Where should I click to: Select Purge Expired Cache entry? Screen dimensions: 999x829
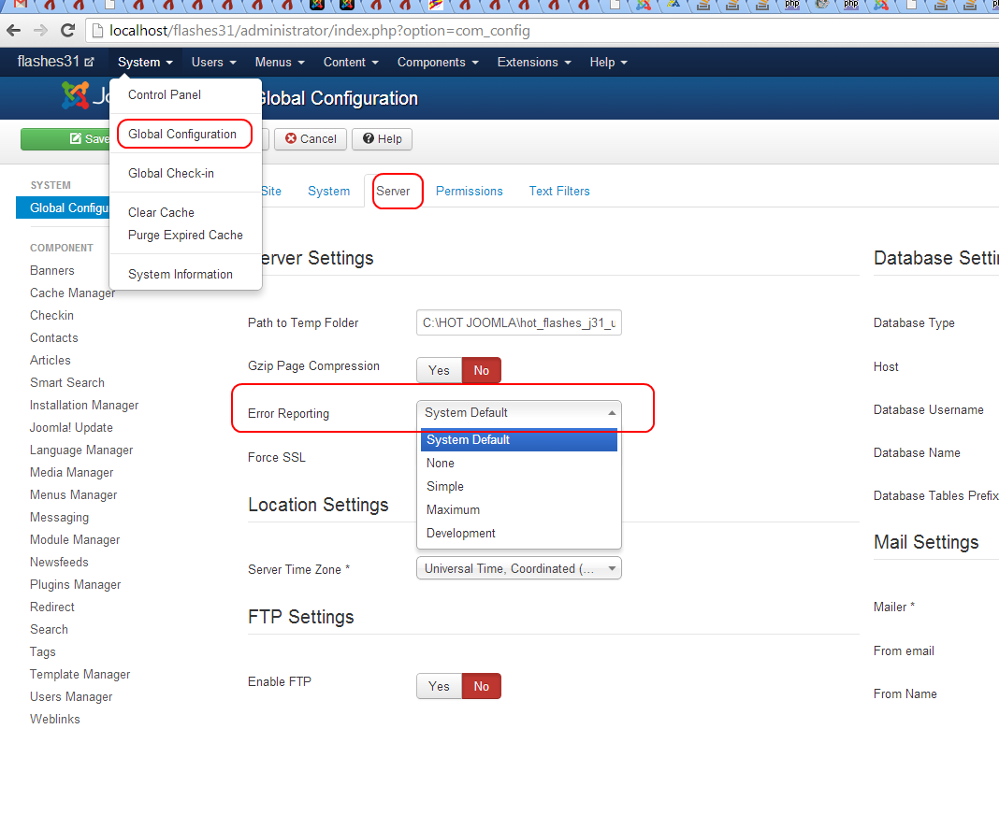(185, 235)
